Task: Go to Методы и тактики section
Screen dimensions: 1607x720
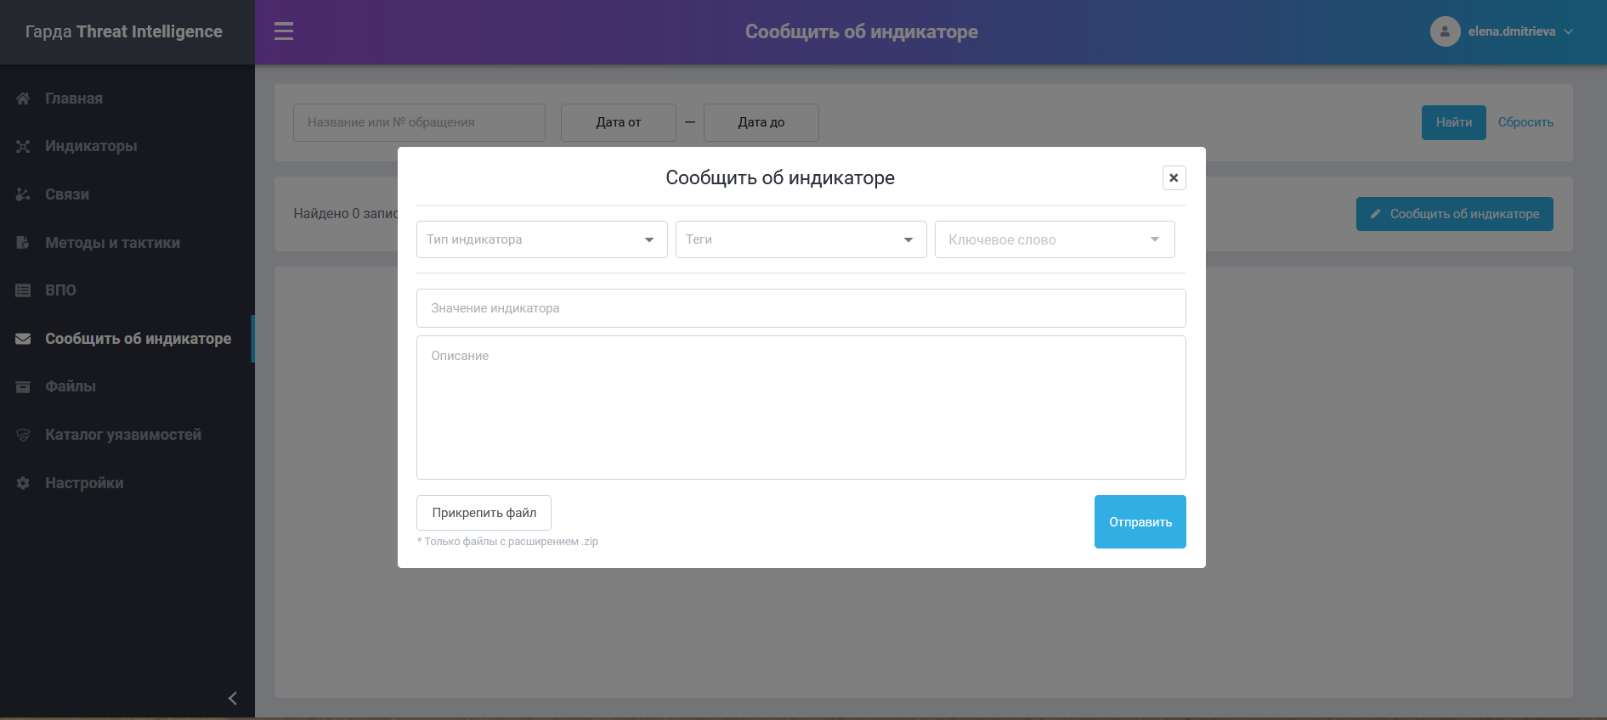Action: [112, 243]
